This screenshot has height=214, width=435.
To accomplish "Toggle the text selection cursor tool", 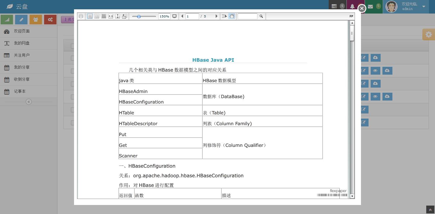I will coord(224,16).
